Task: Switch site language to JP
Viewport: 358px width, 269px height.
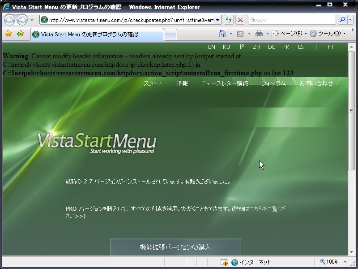Action: click(242, 47)
